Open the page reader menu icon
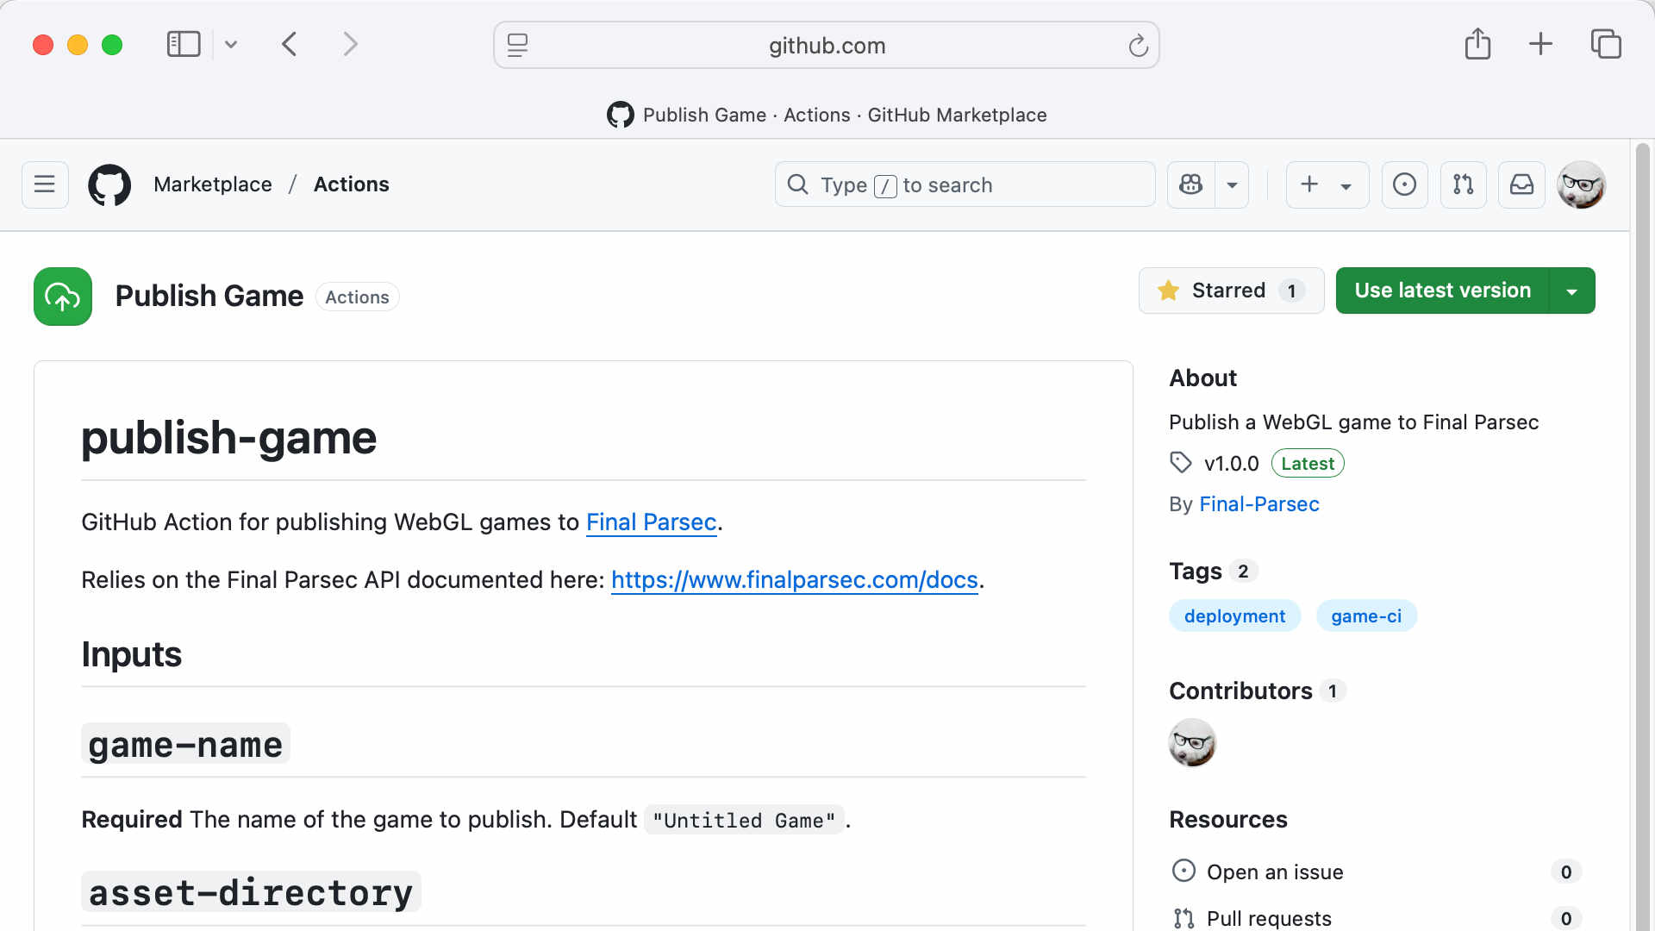Screen dimensions: 1655x931 (517, 45)
